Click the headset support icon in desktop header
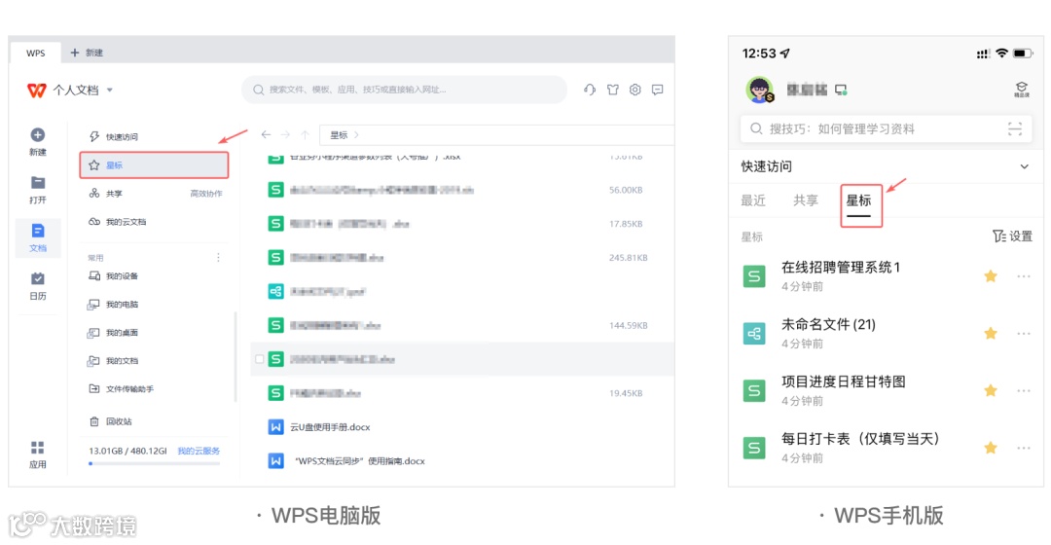Viewport: 1051px width, 545px height. 590,90
